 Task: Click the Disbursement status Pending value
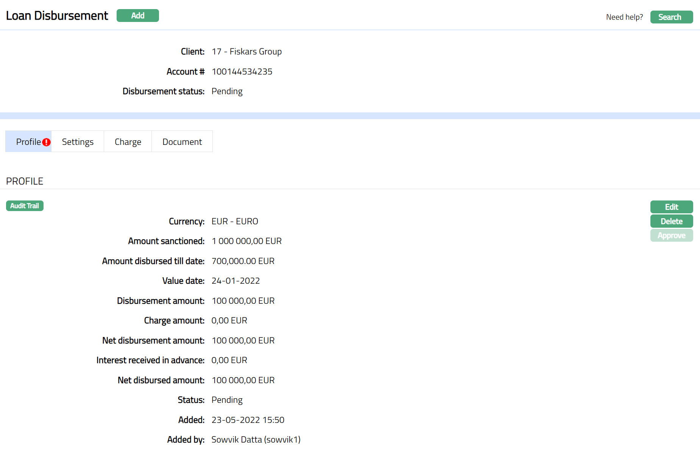[227, 92]
